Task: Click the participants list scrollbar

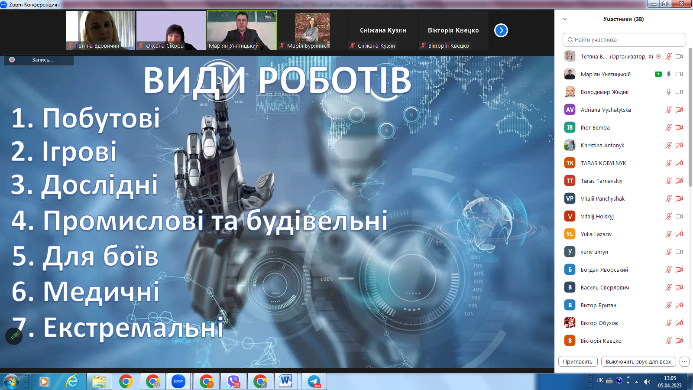Action: coord(690,117)
